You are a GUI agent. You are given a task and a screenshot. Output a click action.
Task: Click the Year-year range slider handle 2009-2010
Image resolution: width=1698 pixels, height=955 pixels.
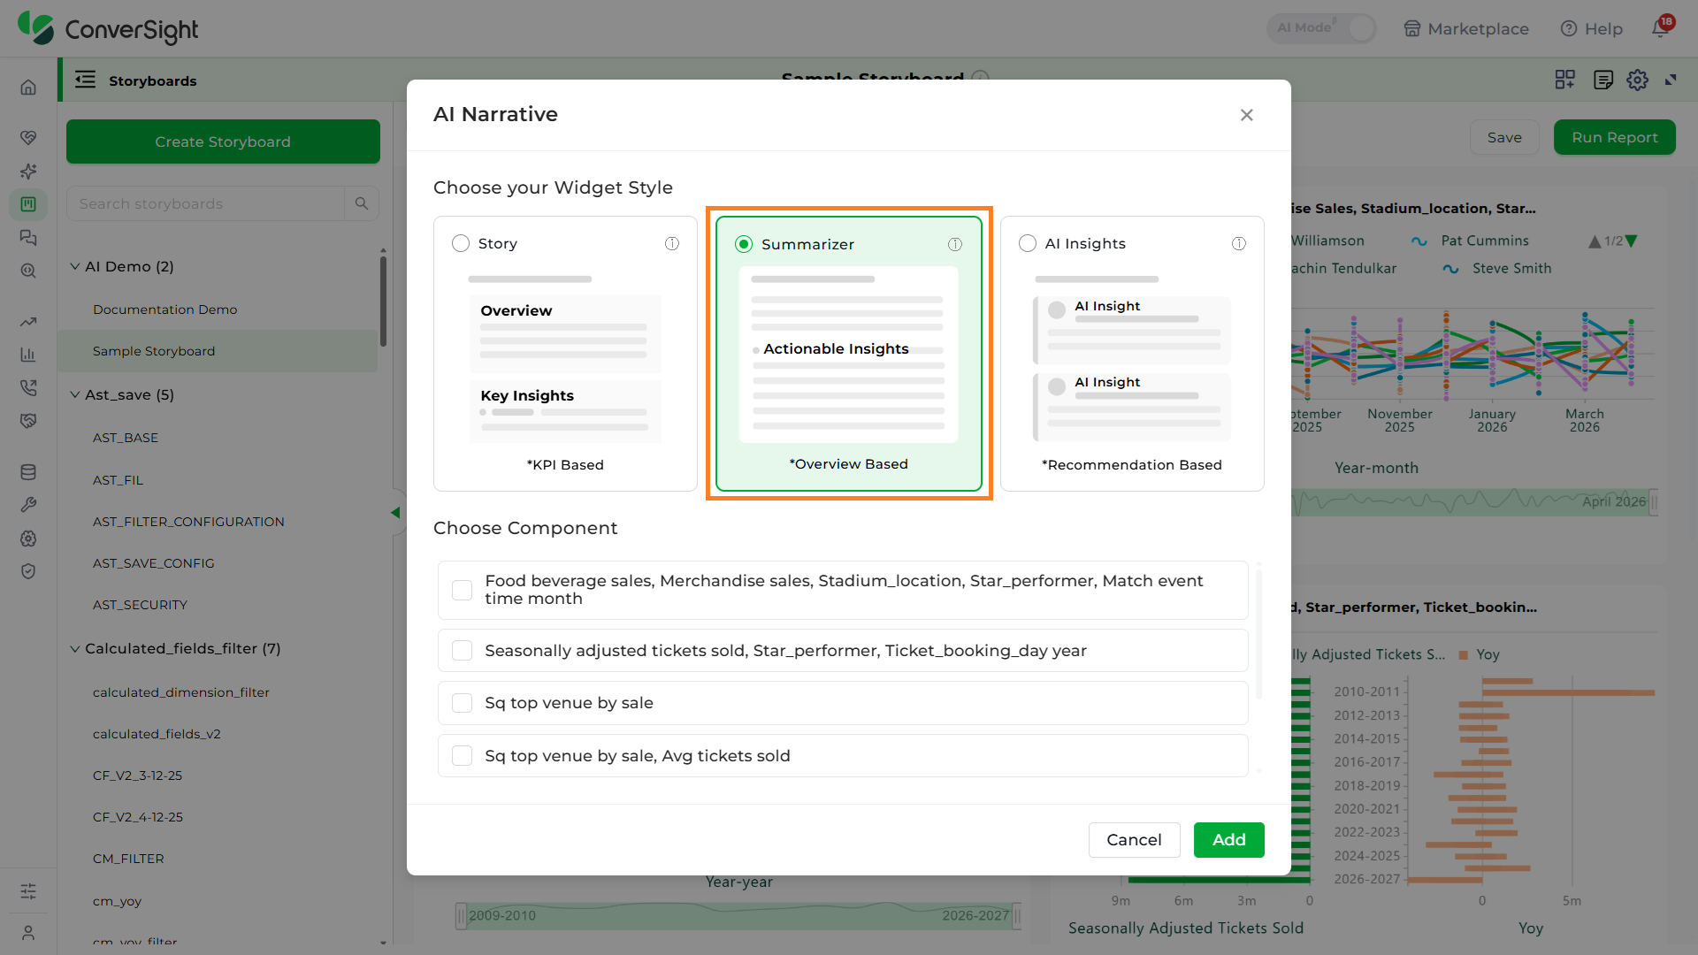pyautogui.click(x=461, y=916)
